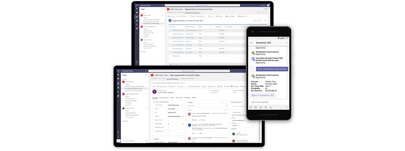
Task: Open Activity bell icon in top window left rail
Action: click(137, 9)
